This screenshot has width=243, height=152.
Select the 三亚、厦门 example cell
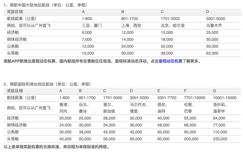pos(92,26)
